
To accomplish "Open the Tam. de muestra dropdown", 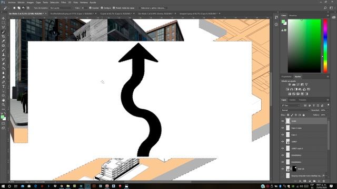I will pyautogui.click(x=61, y=8).
